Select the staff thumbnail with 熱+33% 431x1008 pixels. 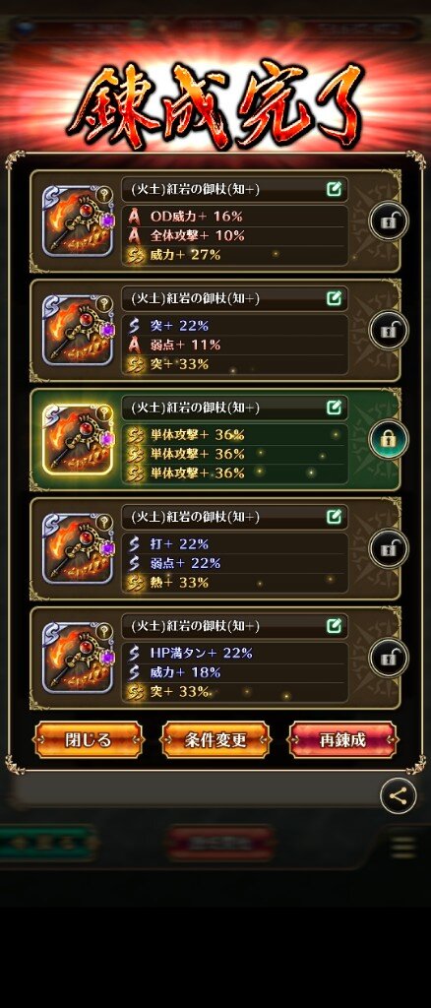(78, 548)
